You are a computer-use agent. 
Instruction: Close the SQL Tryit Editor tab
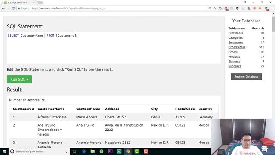coord(34,3)
